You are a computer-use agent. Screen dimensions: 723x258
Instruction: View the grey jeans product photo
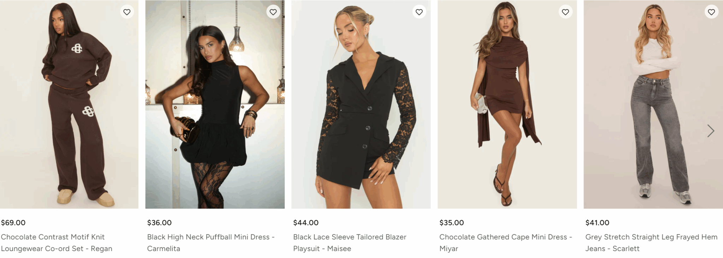coord(653,106)
